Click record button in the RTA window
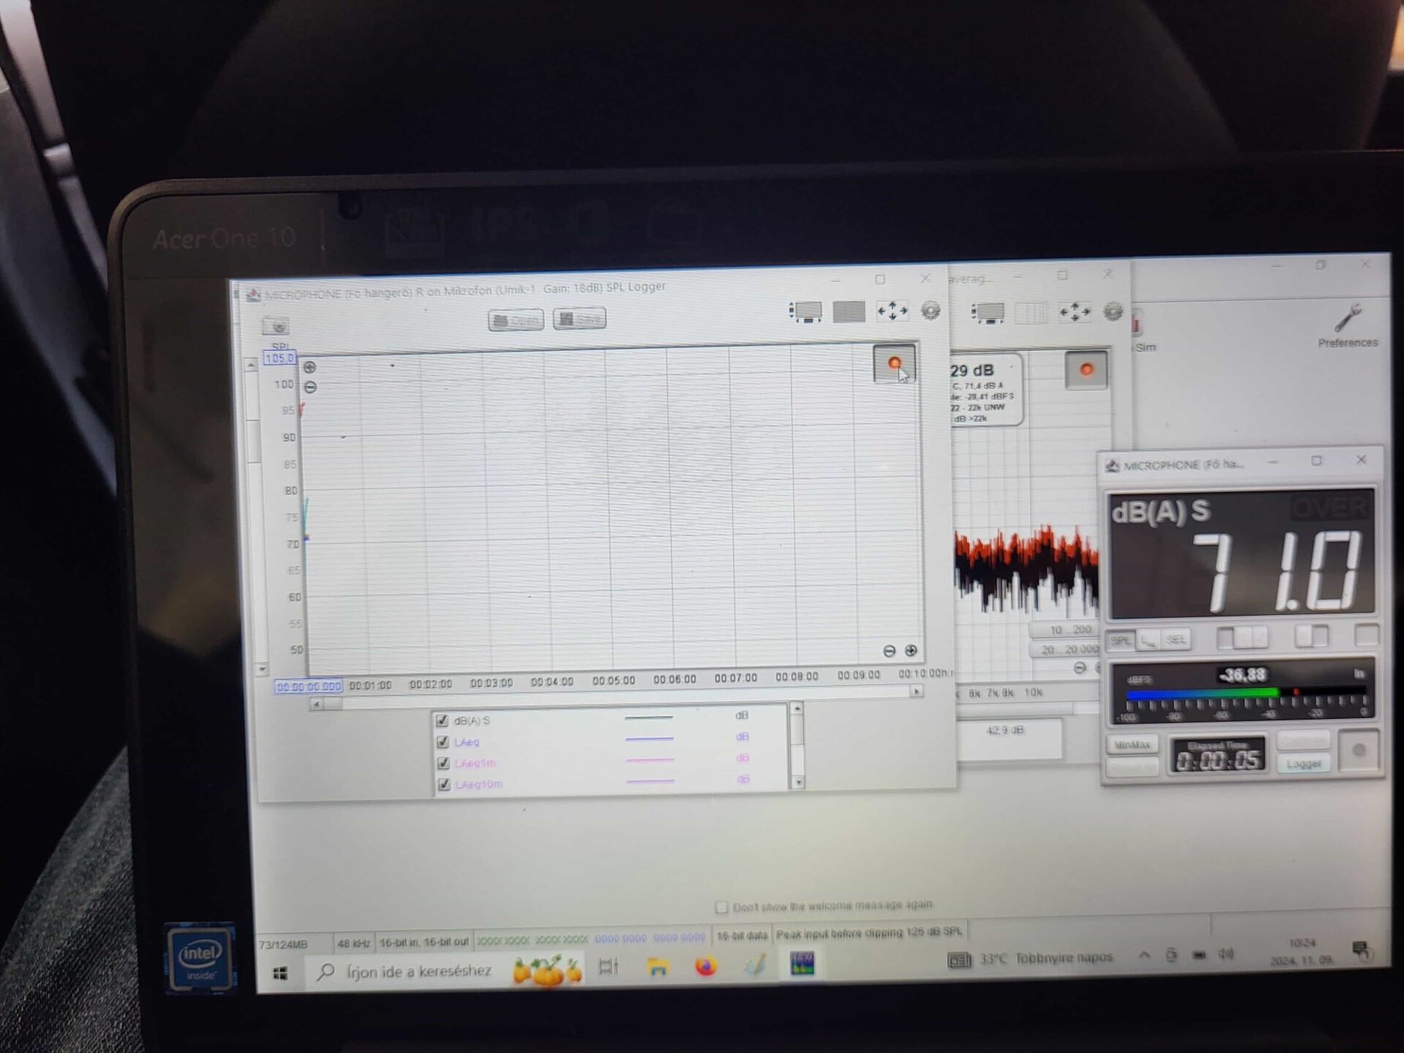The height and width of the screenshot is (1053, 1404). (x=1086, y=370)
